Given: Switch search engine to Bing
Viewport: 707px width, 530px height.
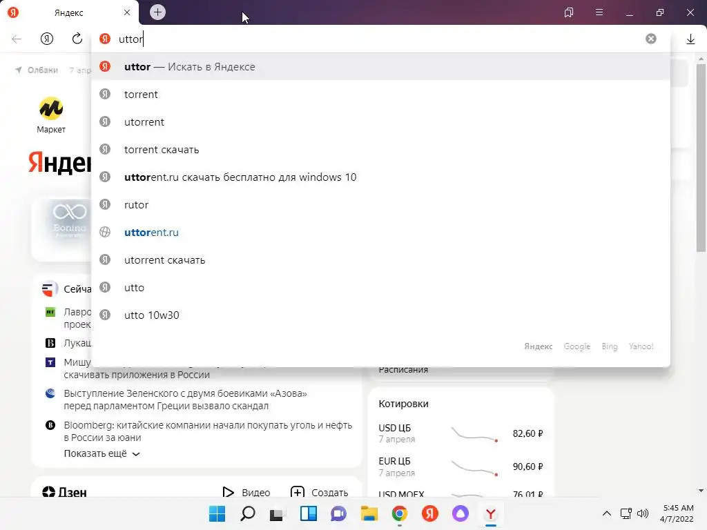Looking at the screenshot, I should click(x=609, y=346).
